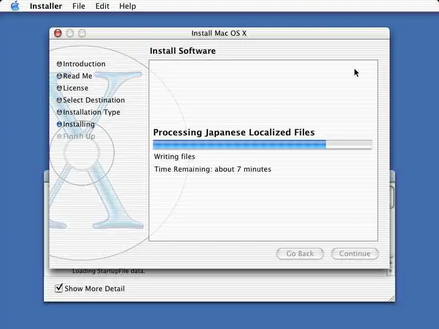Open the Edit menu

coord(102,6)
